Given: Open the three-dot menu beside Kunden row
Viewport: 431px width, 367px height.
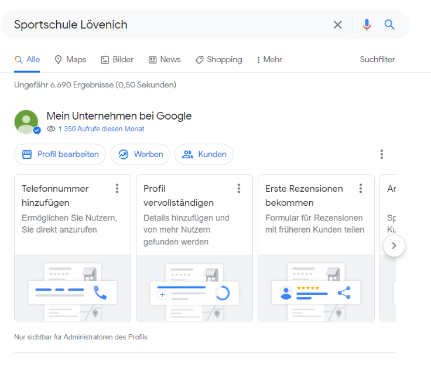Looking at the screenshot, I should [382, 154].
